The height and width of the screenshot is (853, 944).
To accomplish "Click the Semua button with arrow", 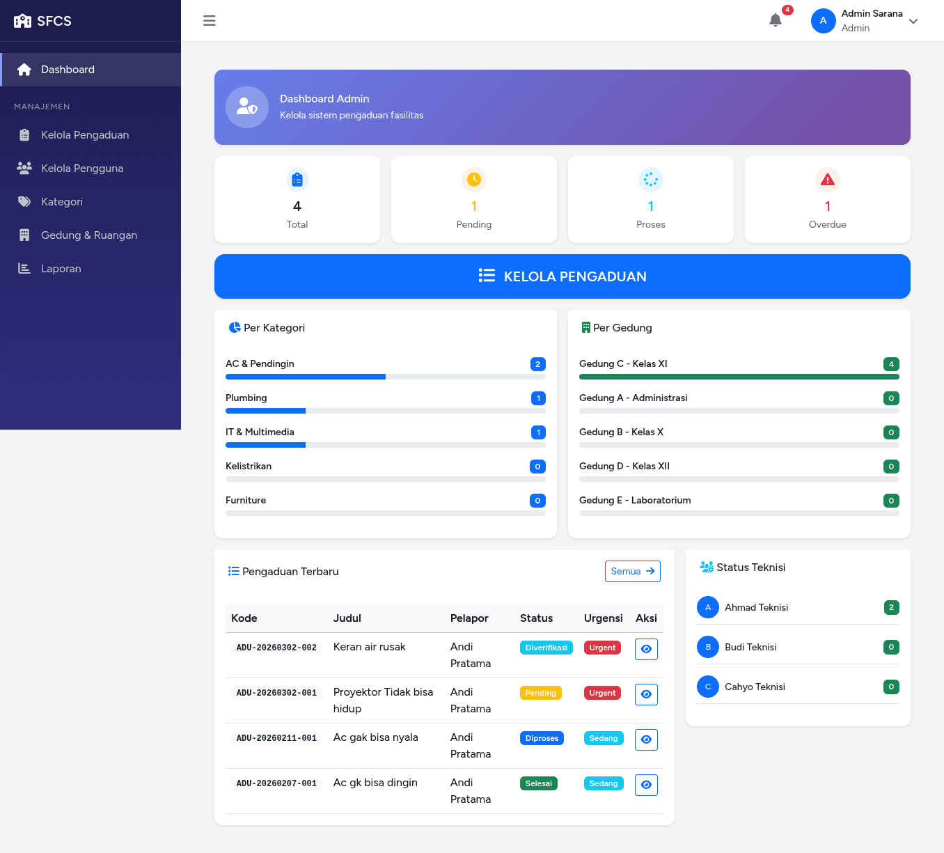I will click(x=632, y=571).
